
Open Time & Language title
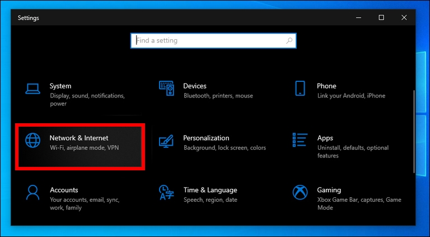coord(211,190)
